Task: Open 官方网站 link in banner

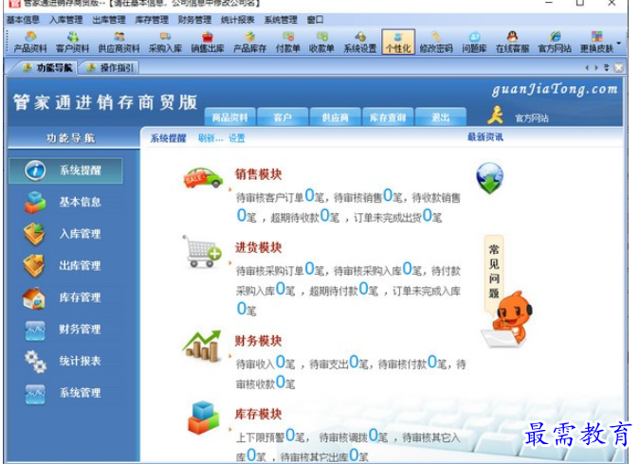Action: tap(531, 118)
